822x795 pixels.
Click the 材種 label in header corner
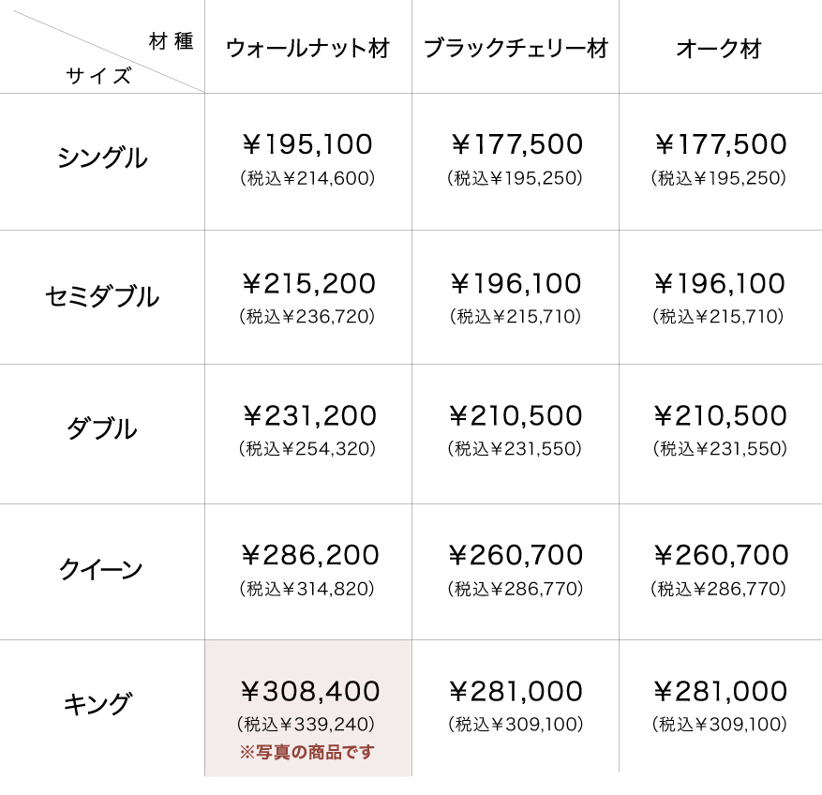[x=171, y=41]
